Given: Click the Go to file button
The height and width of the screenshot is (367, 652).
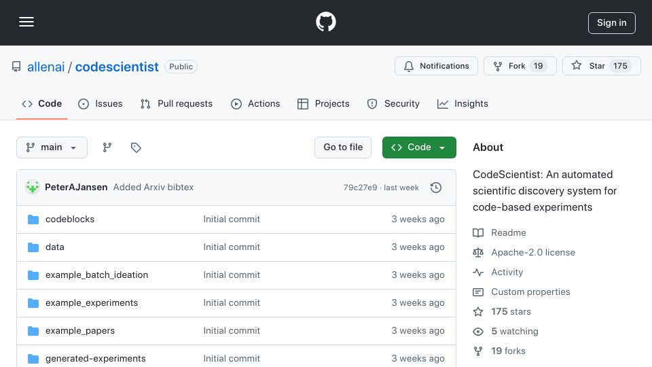Looking at the screenshot, I should click(x=343, y=147).
